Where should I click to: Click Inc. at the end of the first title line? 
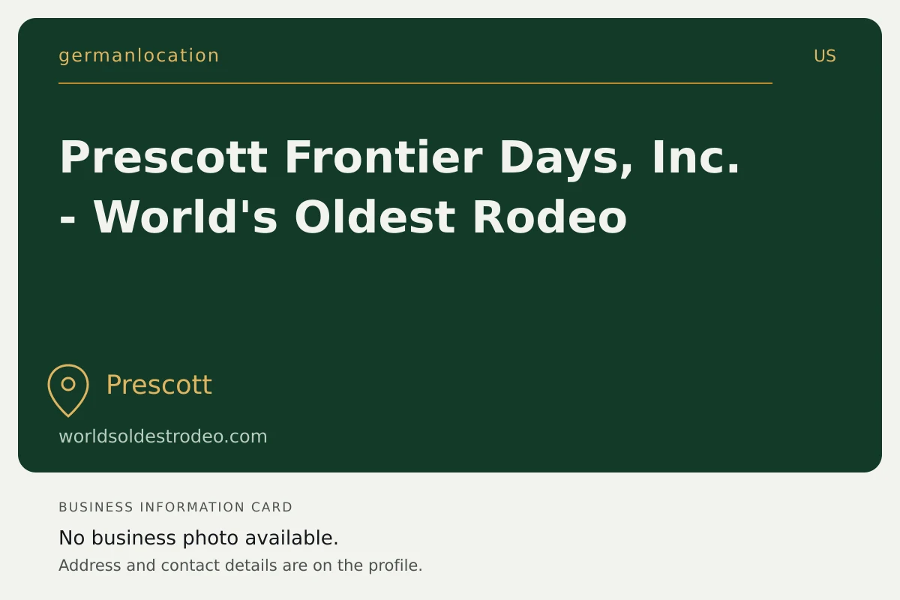tap(696, 157)
